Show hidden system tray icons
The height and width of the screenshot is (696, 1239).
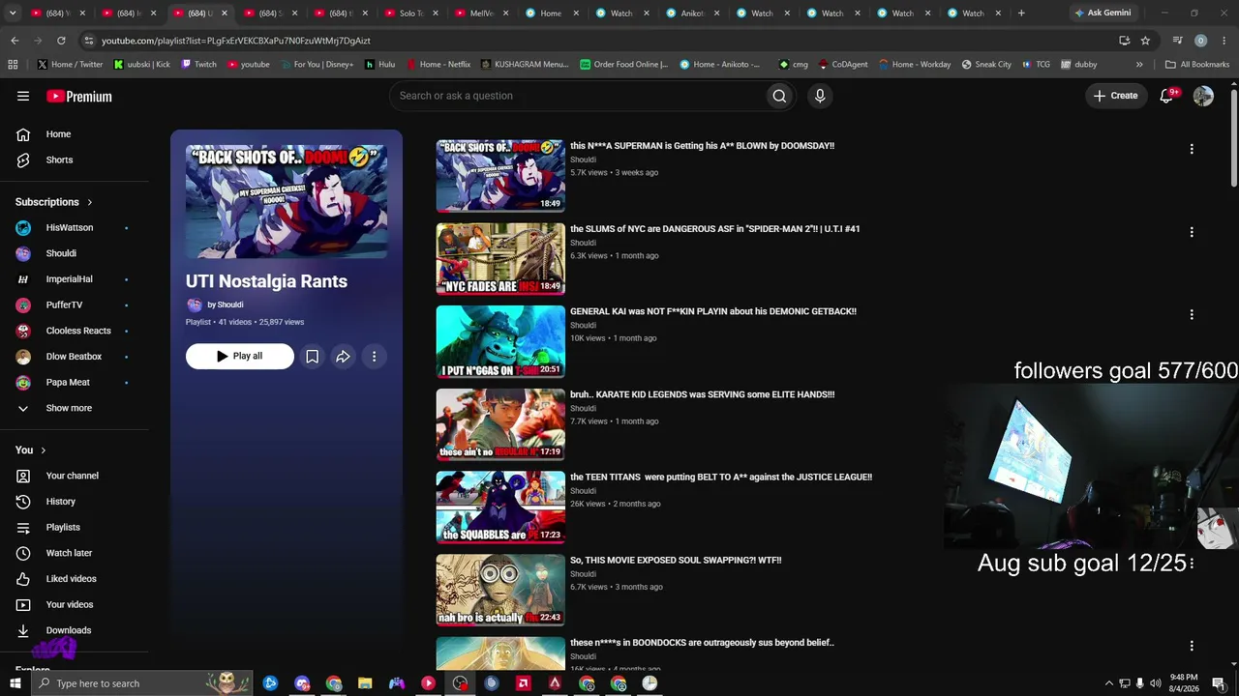click(1108, 683)
